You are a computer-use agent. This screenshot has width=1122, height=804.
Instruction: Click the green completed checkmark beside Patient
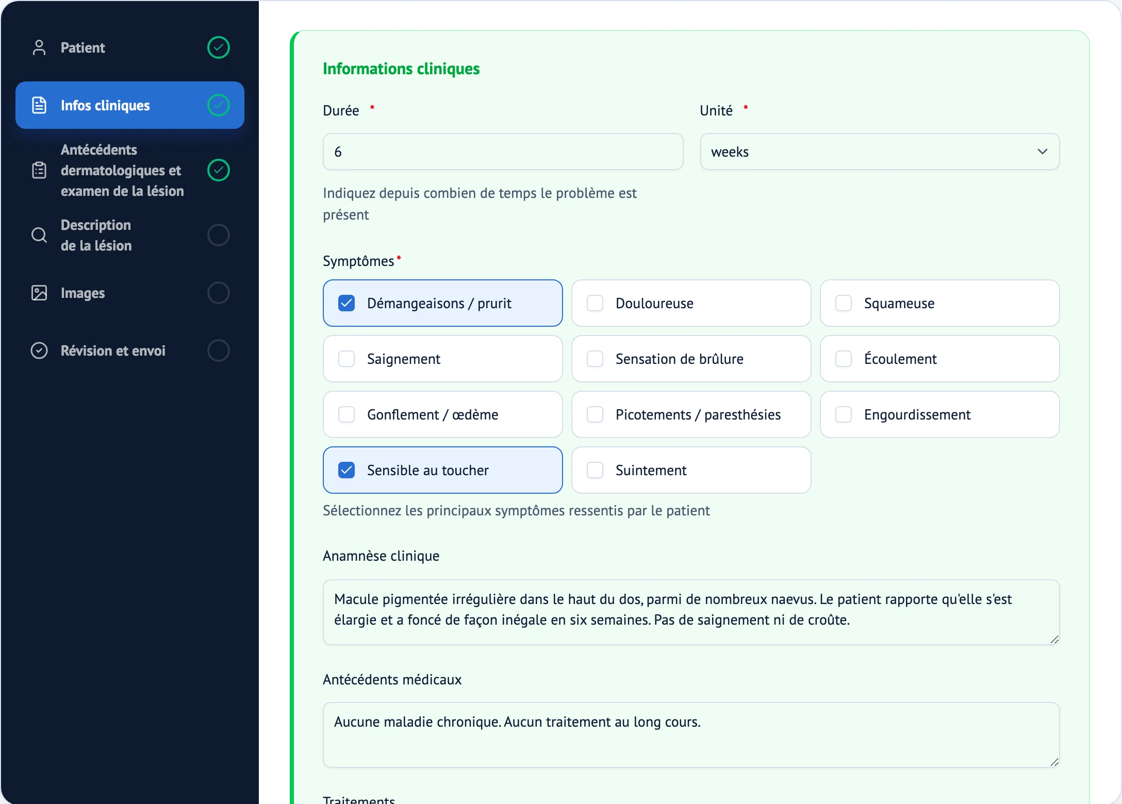pyautogui.click(x=219, y=47)
